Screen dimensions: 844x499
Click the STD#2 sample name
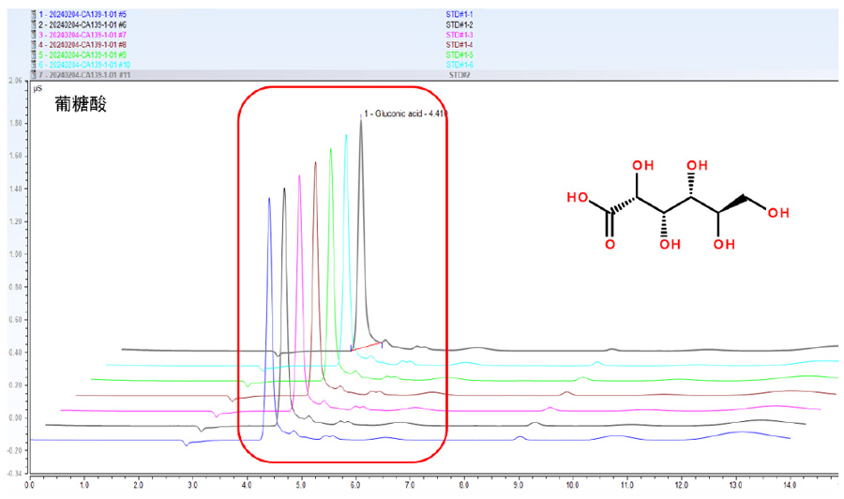tap(460, 73)
